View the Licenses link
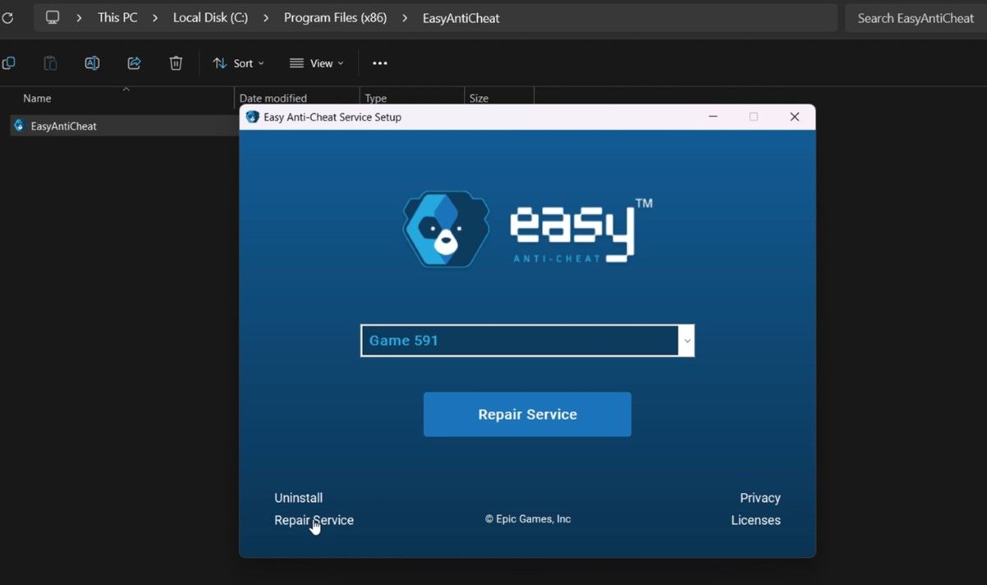The height and width of the screenshot is (585, 987). click(x=755, y=520)
